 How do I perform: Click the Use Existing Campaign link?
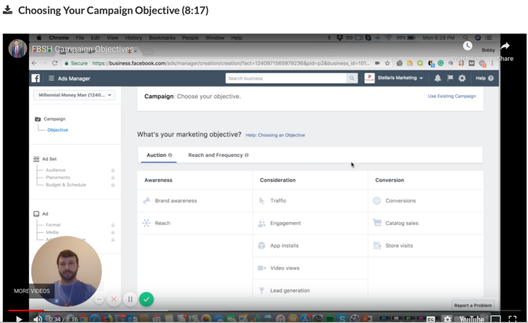click(452, 96)
